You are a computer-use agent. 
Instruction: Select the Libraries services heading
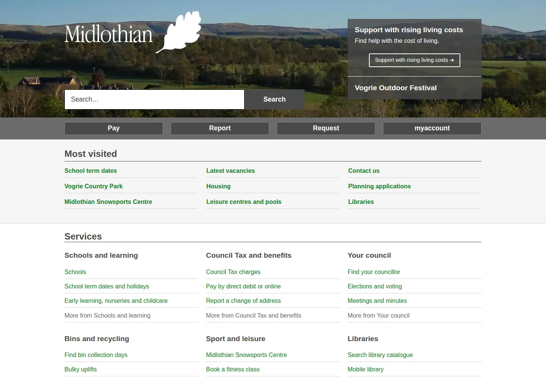[363, 339]
